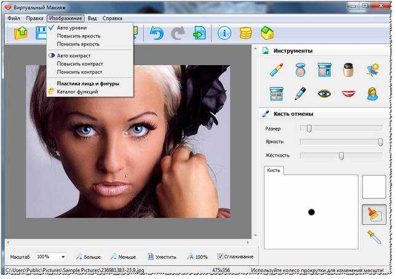Screen dimensions: 396x279
Task: Select the powder compact mirror tool
Action: (x=300, y=69)
